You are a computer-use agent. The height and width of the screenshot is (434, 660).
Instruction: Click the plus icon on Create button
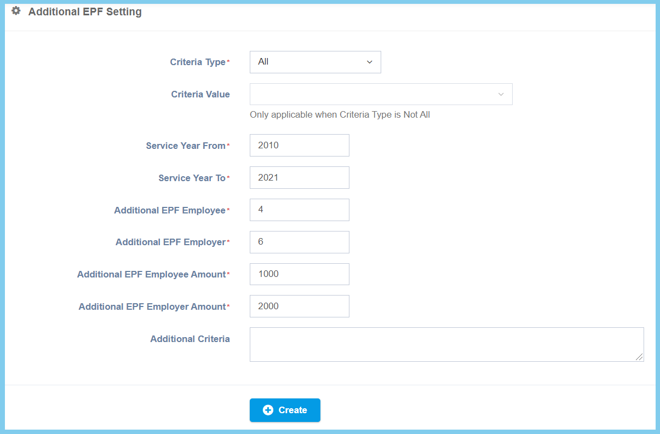click(268, 410)
